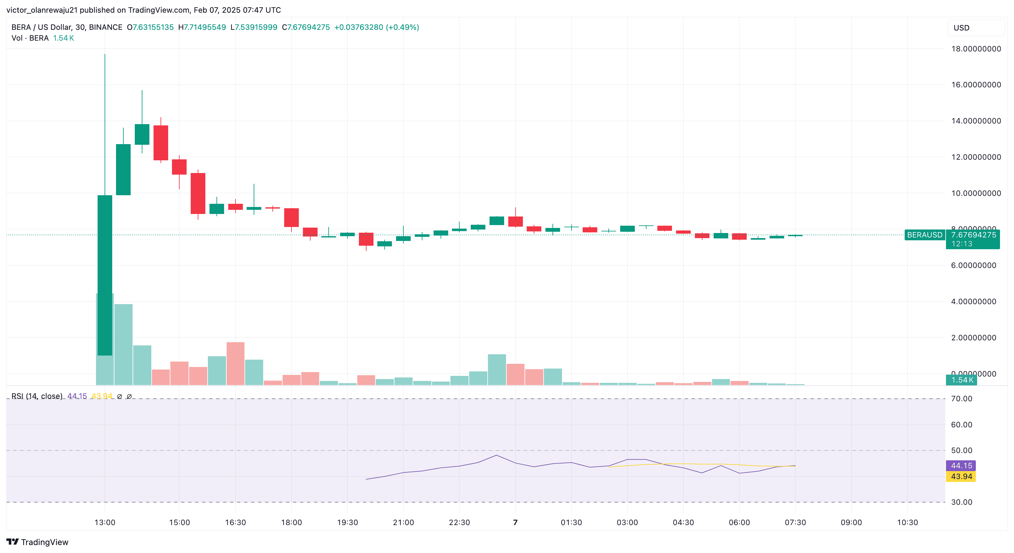The height and width of the screenshot is (553, 1014).
Task: Click the high value H7.71495549
Action: [x=202, y=27]
